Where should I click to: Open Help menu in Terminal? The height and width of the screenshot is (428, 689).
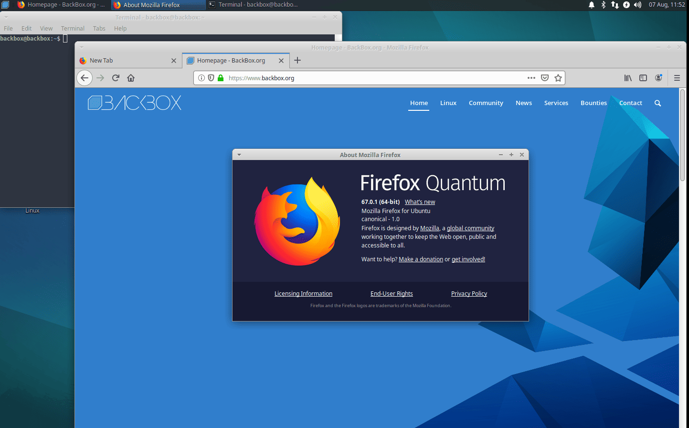tap(120, 29)
